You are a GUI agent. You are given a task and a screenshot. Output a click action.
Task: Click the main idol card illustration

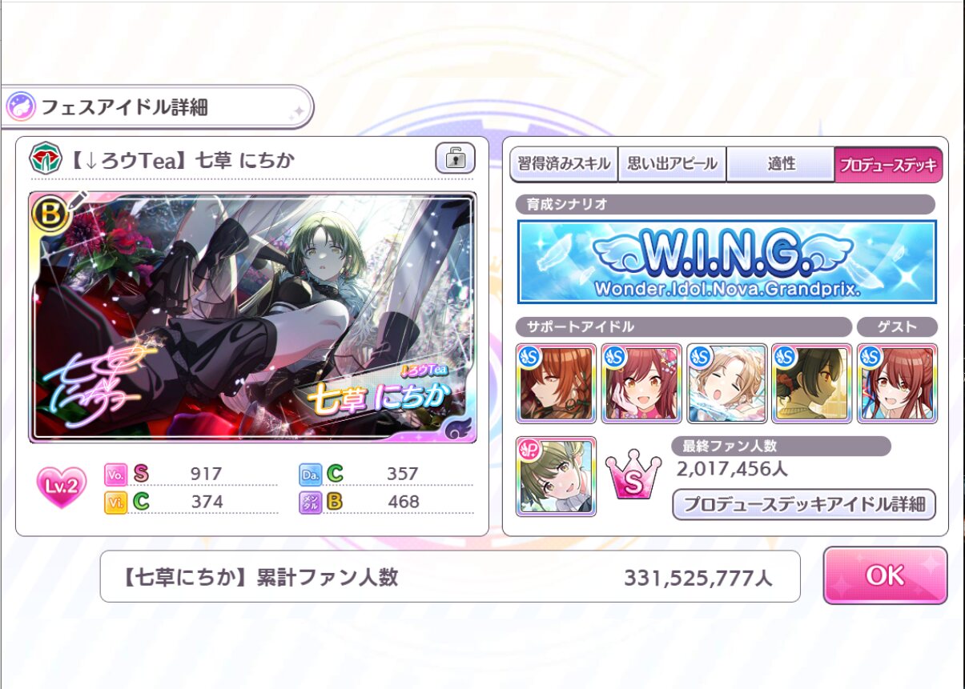point(253,317)
